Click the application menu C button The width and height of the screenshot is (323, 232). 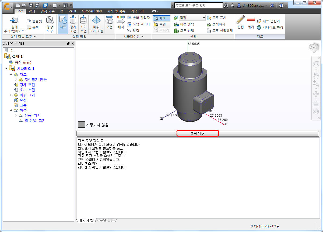(8, 7)
